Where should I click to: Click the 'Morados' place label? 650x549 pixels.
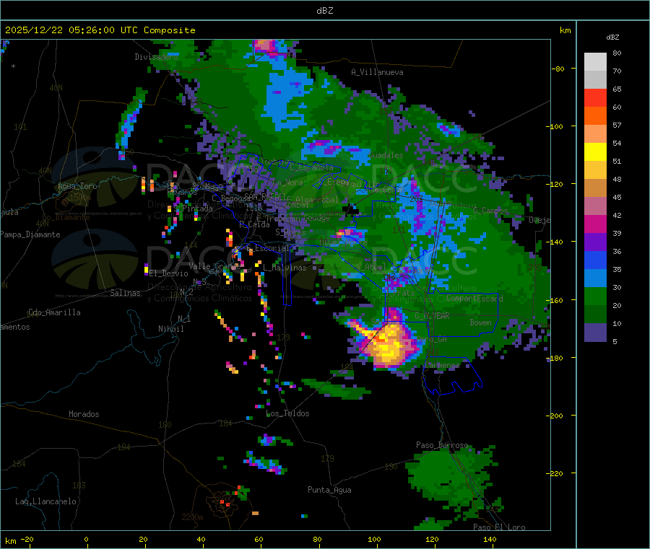[84, 414]
